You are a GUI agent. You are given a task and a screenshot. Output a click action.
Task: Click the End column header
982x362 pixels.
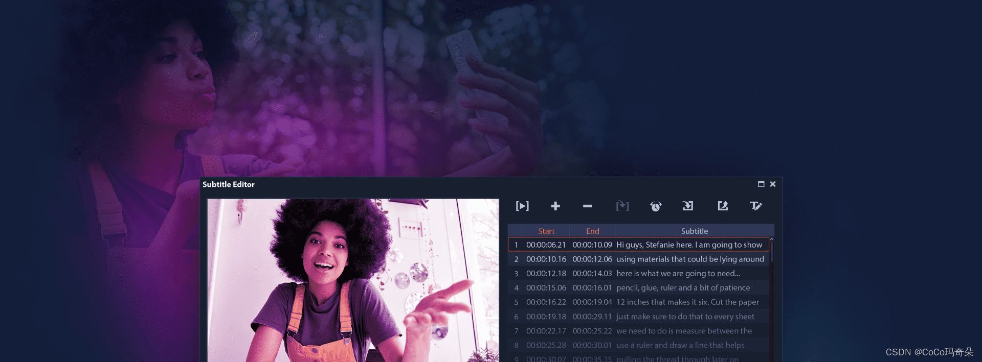pos(592,231)
